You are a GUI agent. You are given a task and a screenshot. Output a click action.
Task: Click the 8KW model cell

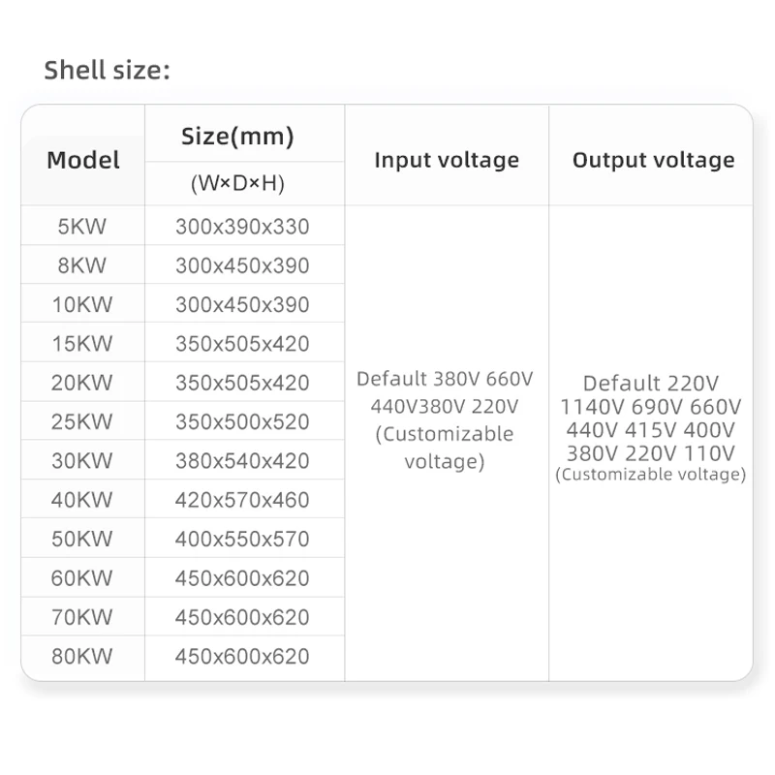pyautogui.click(x=82, y=265)
